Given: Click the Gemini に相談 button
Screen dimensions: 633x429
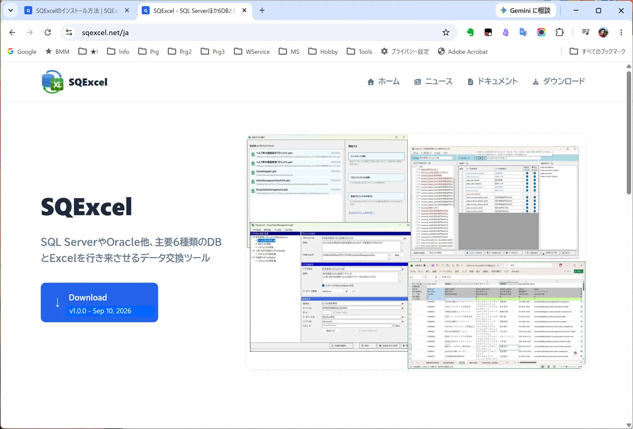Looking at the screenshot, I should tap(526, 10).
